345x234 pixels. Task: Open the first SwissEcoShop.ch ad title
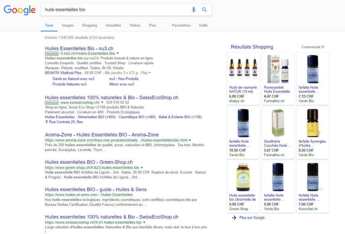pyautogui.click(x=112, y=98)
